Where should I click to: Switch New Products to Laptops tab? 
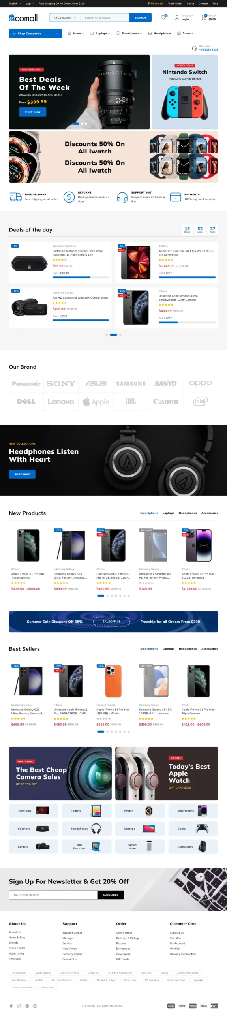click(x=168, y=513)
